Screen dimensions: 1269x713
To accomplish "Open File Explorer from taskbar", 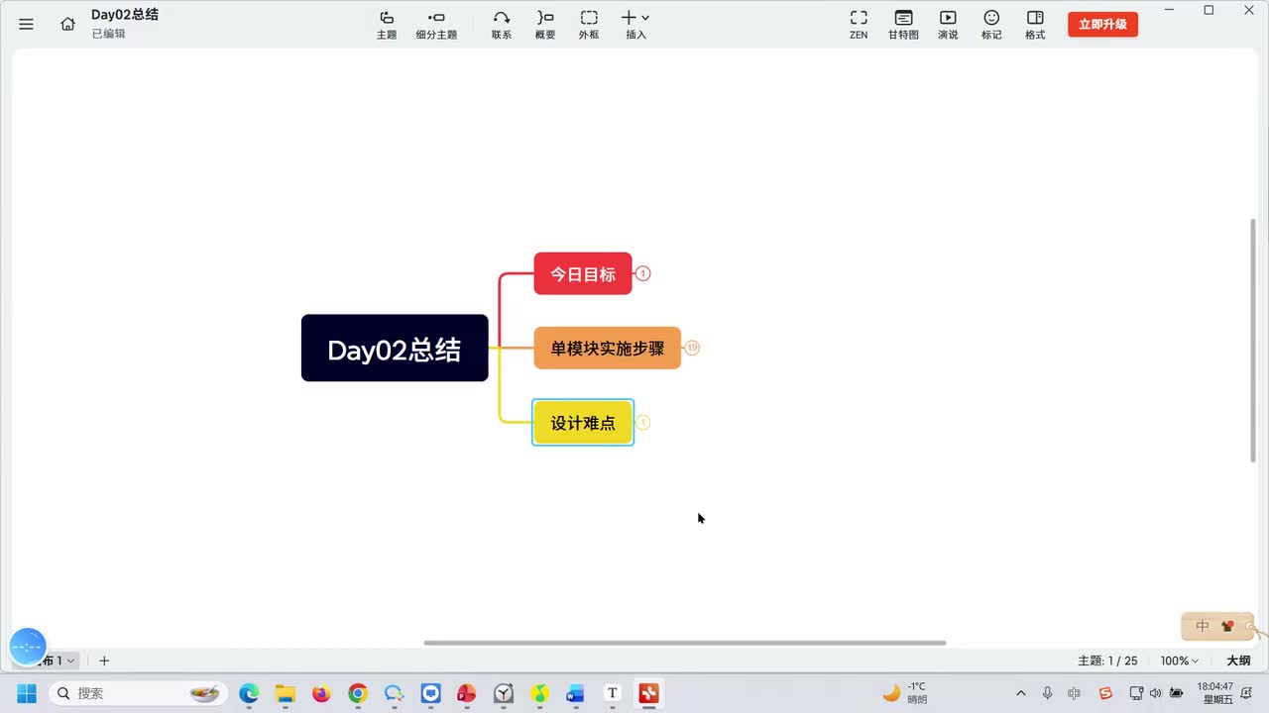I will pyautogui.click(x=286, y=693).
